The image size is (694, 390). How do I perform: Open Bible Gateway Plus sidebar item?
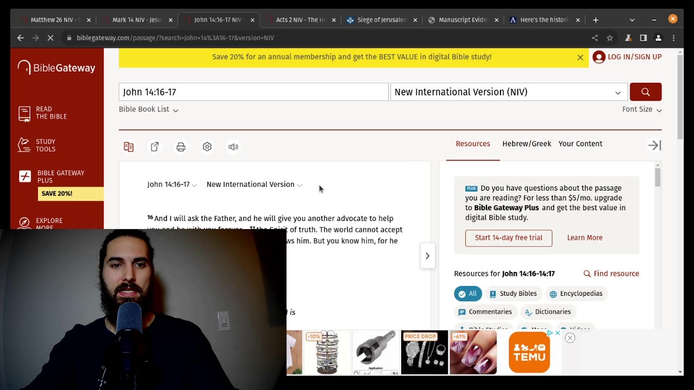click(x=52, y=177)
